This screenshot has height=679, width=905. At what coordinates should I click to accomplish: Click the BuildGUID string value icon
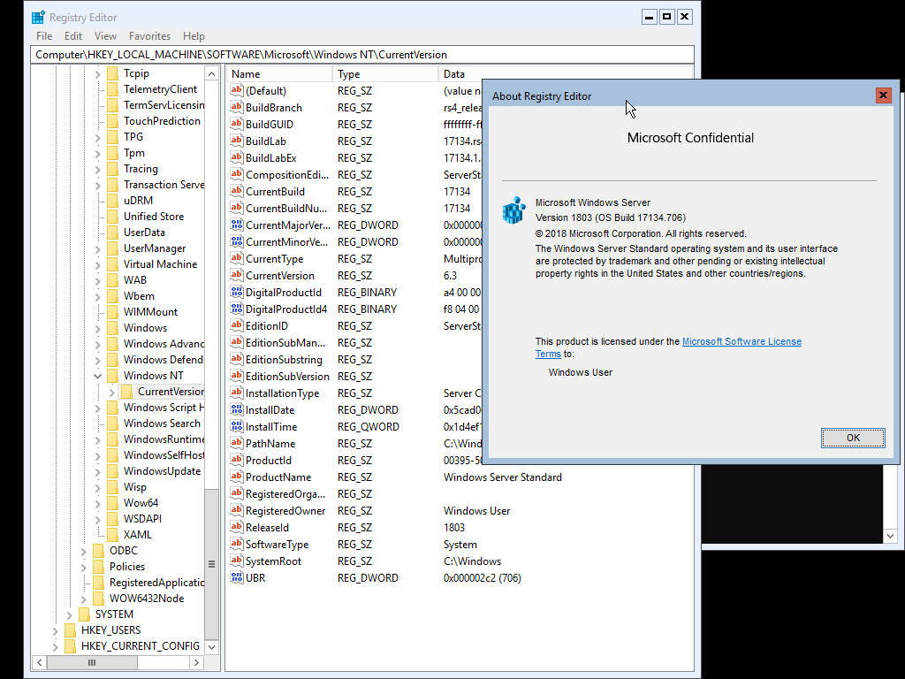(x=236, y=124)
